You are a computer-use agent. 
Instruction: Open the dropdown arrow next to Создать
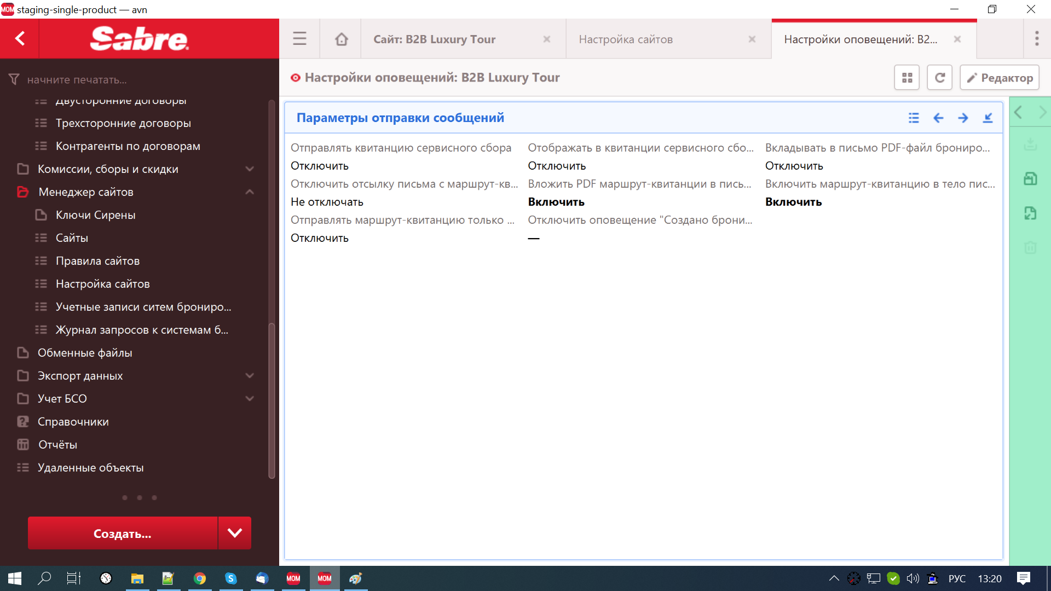point(234,533)
